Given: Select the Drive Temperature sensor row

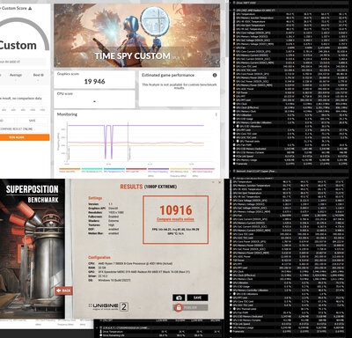Looking at the screenshot, I should coord(160,332).
